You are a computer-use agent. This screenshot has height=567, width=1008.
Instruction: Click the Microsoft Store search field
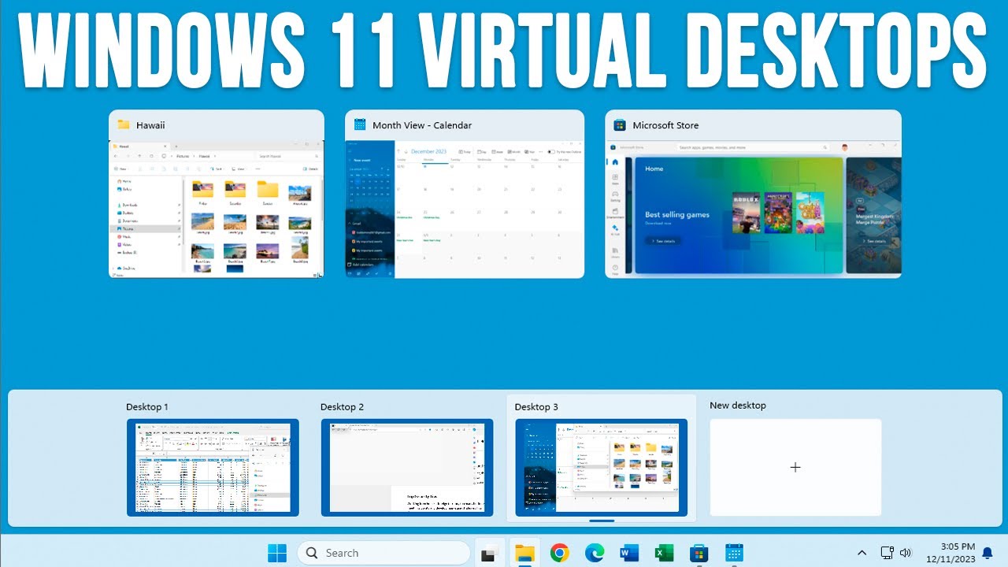pyautogui.click(x=754, y=147)
